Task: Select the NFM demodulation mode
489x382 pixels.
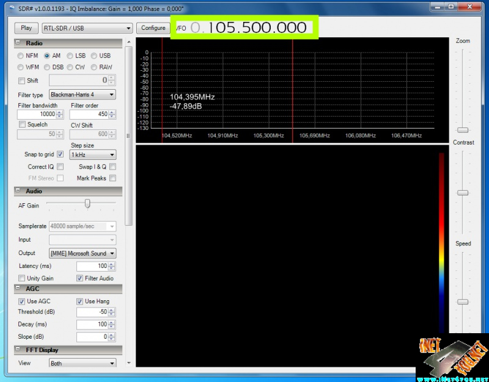Action: 21,56
